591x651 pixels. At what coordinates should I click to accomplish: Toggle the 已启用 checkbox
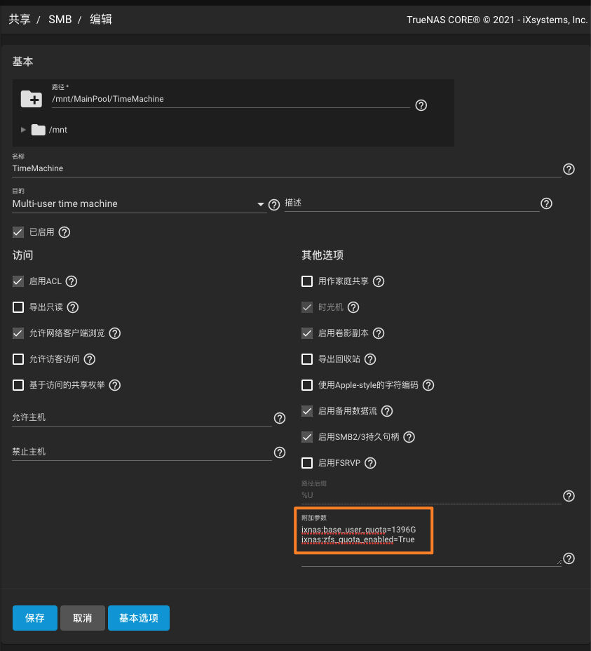18,231
